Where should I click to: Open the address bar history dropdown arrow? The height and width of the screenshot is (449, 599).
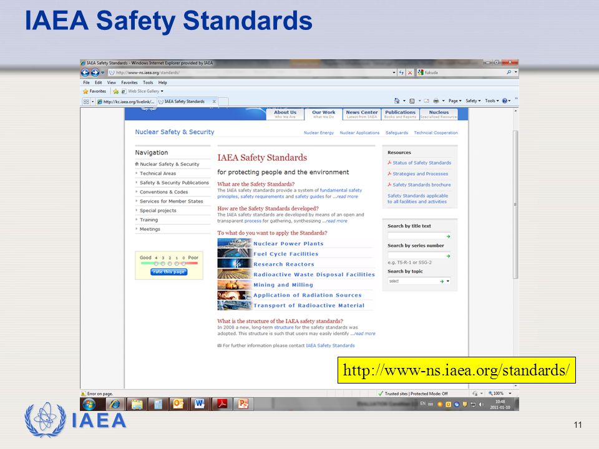click(394, 72)
